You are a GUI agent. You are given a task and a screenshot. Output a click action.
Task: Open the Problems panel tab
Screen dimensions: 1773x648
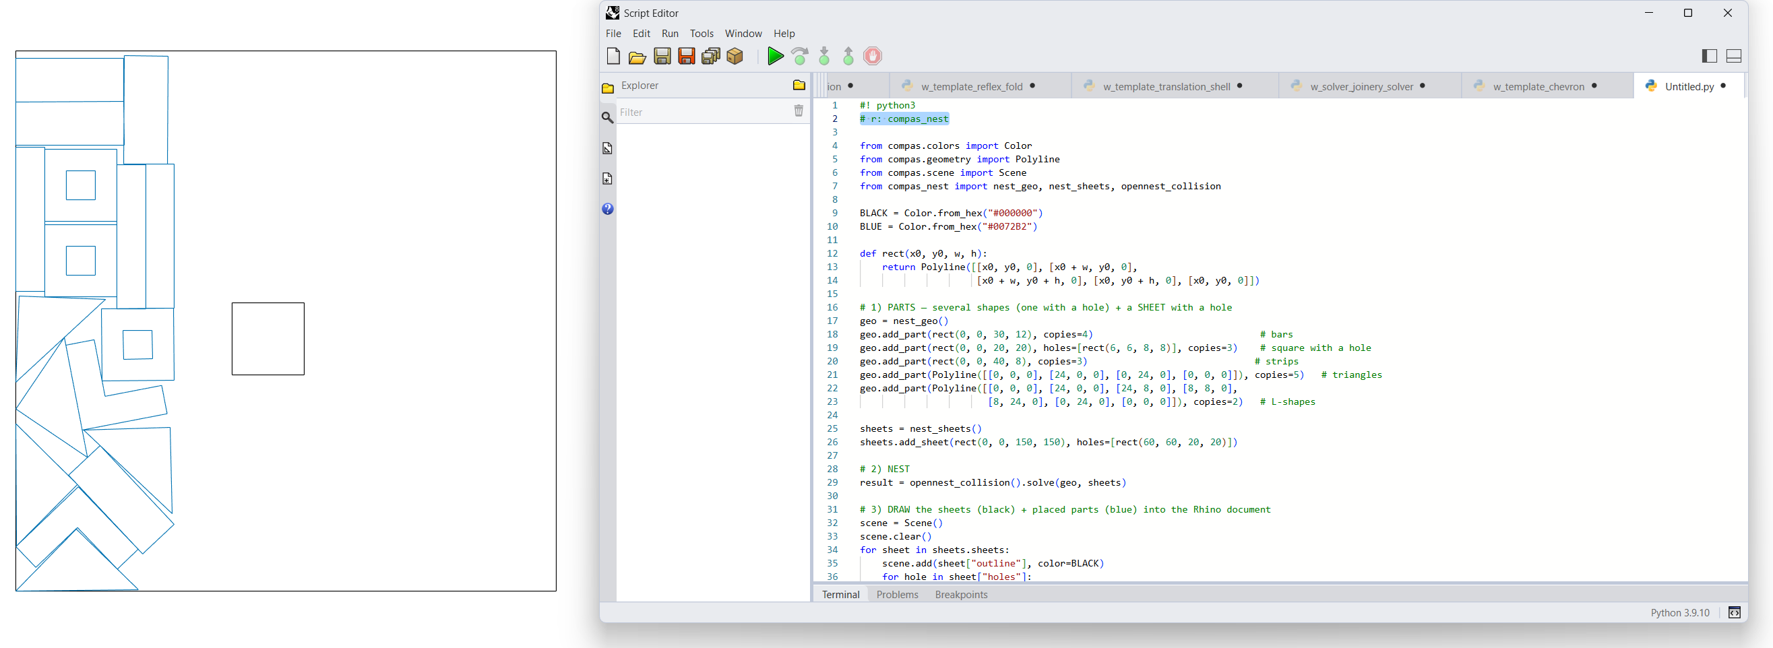coord(897,594)
